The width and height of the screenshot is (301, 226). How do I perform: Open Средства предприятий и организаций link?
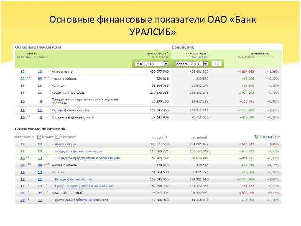pyautogui.click(x=84, y=186)
